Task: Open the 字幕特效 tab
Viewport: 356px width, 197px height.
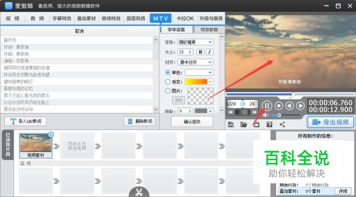Action: click(x=62, y=19)
